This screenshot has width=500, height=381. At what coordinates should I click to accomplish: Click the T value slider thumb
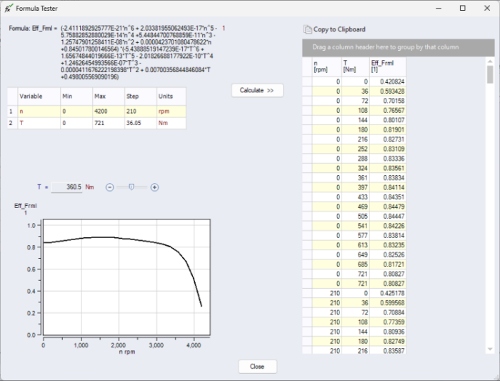tap(131, 187)
